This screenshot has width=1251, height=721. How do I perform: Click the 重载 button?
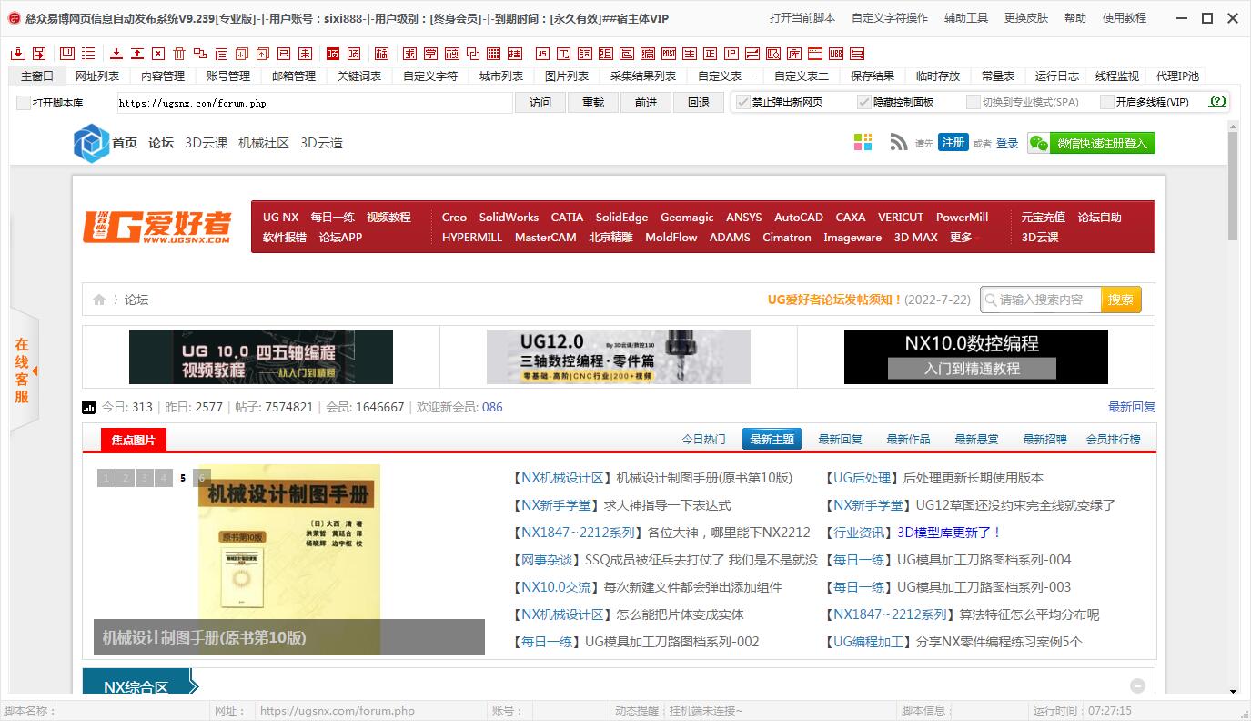(593, 103)
